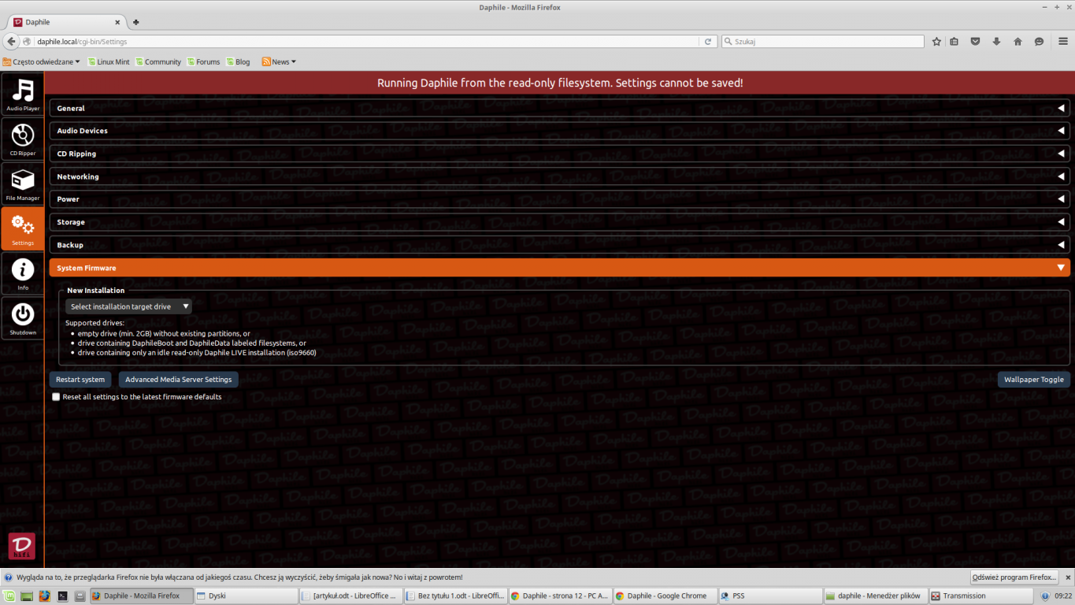1075x605 pixels.
Task: Expand the Audio Devices section
Action: [x=559, y=131]
